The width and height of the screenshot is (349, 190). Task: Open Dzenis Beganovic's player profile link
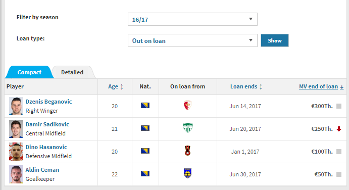(49, 102)
